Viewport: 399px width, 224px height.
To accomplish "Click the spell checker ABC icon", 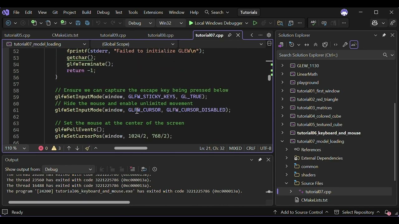I will point(314,23).
